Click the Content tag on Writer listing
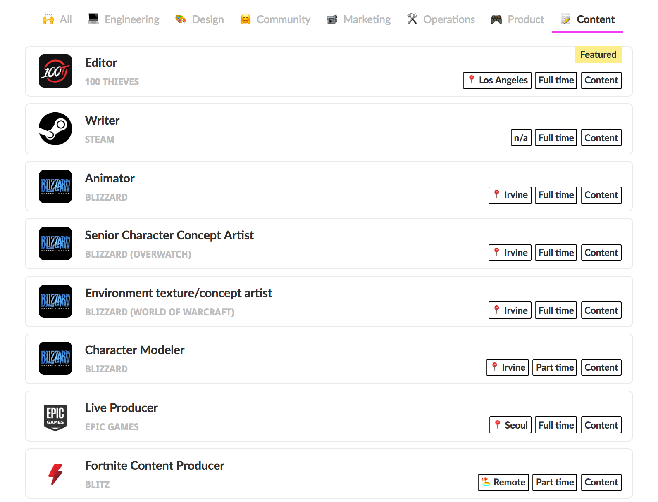The height and width of the screenshot is (502, 658). pos(601,138)
